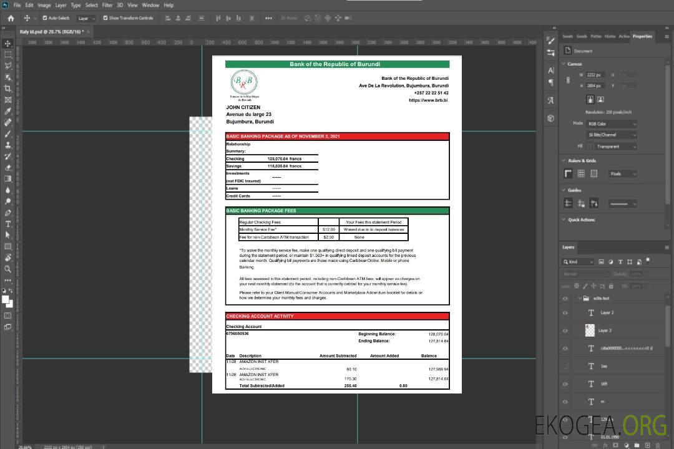This screenshot has height=449, width=674.
Task: Toggle grid button in Rulers & Grids
Action: coord(581,173)
